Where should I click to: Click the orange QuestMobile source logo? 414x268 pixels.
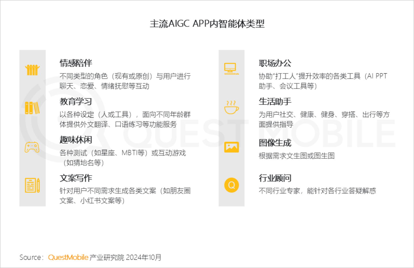68,257
